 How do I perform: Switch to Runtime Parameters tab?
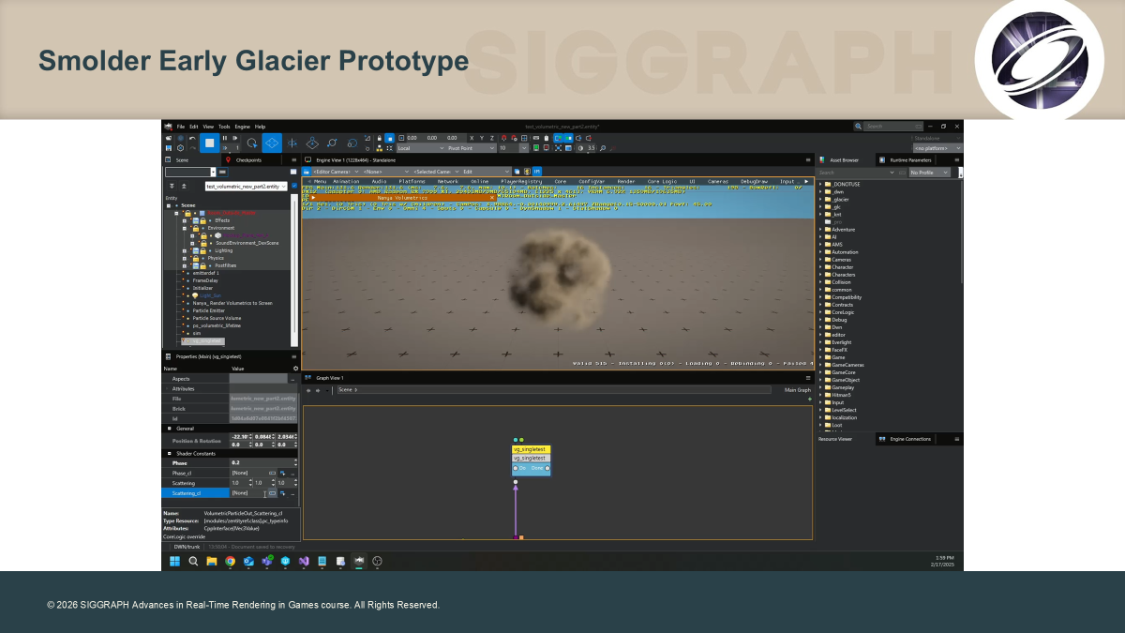(906, 160)
